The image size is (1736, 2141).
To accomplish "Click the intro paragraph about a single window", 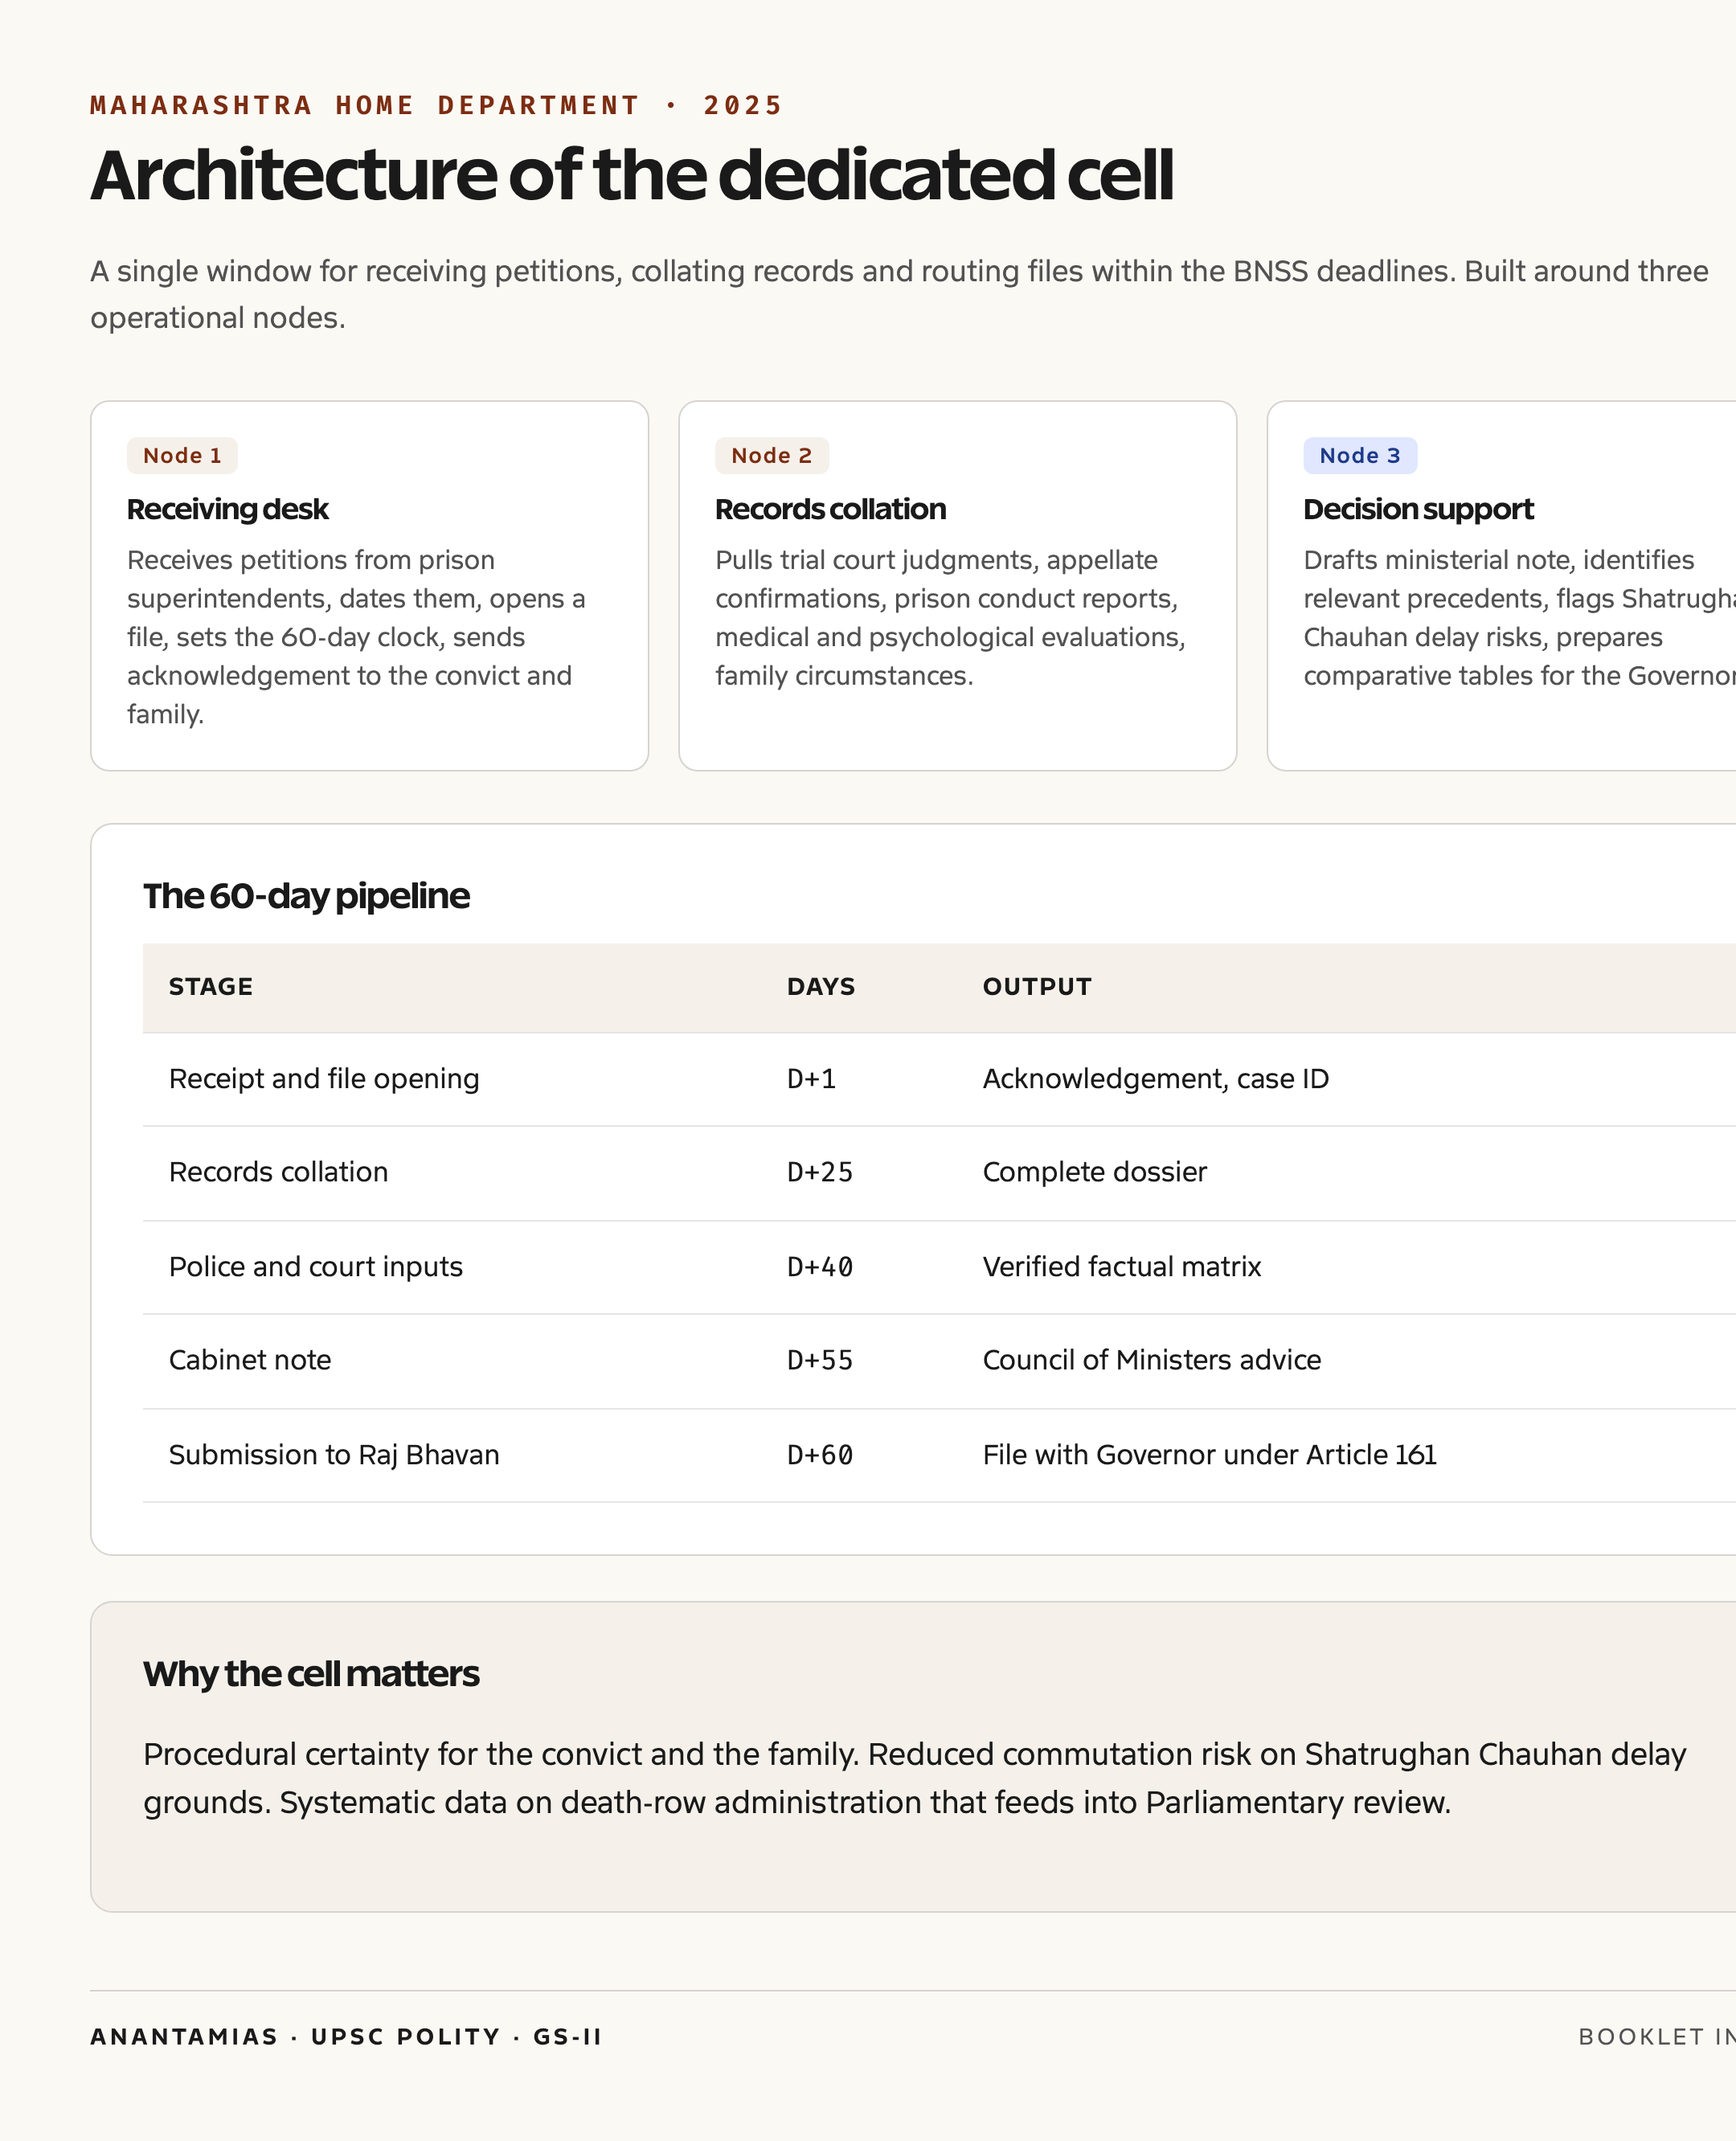I will [900, 294].
